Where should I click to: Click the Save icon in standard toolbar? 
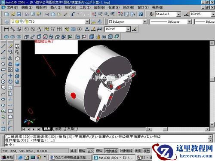19,14
